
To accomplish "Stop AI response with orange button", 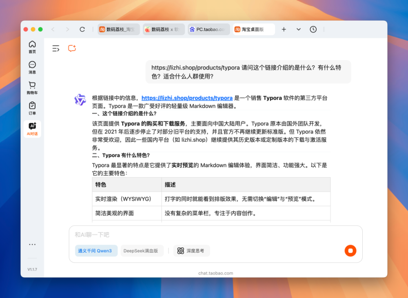I will [x=350, y=251].
